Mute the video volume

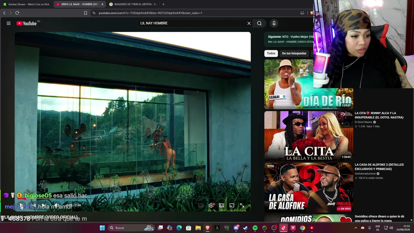pyautogui.click(x=57, y=205)
